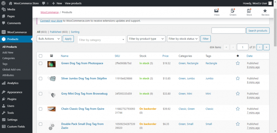Click the product search input field

coord(229,31)
